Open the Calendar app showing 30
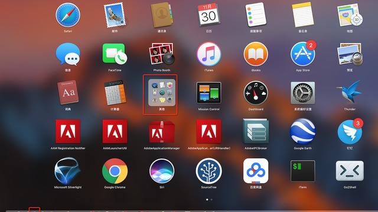The image size is (378, 212). 208,15
